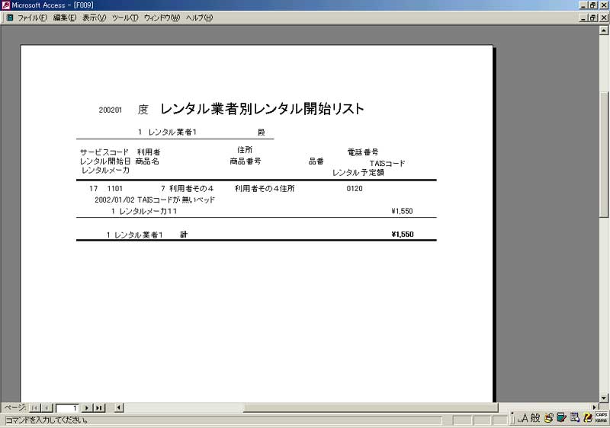The height and width of the screenshot is (428, 610).
Task: Toggle the CAPS KANA indicator in language bar
Action: 601,417
